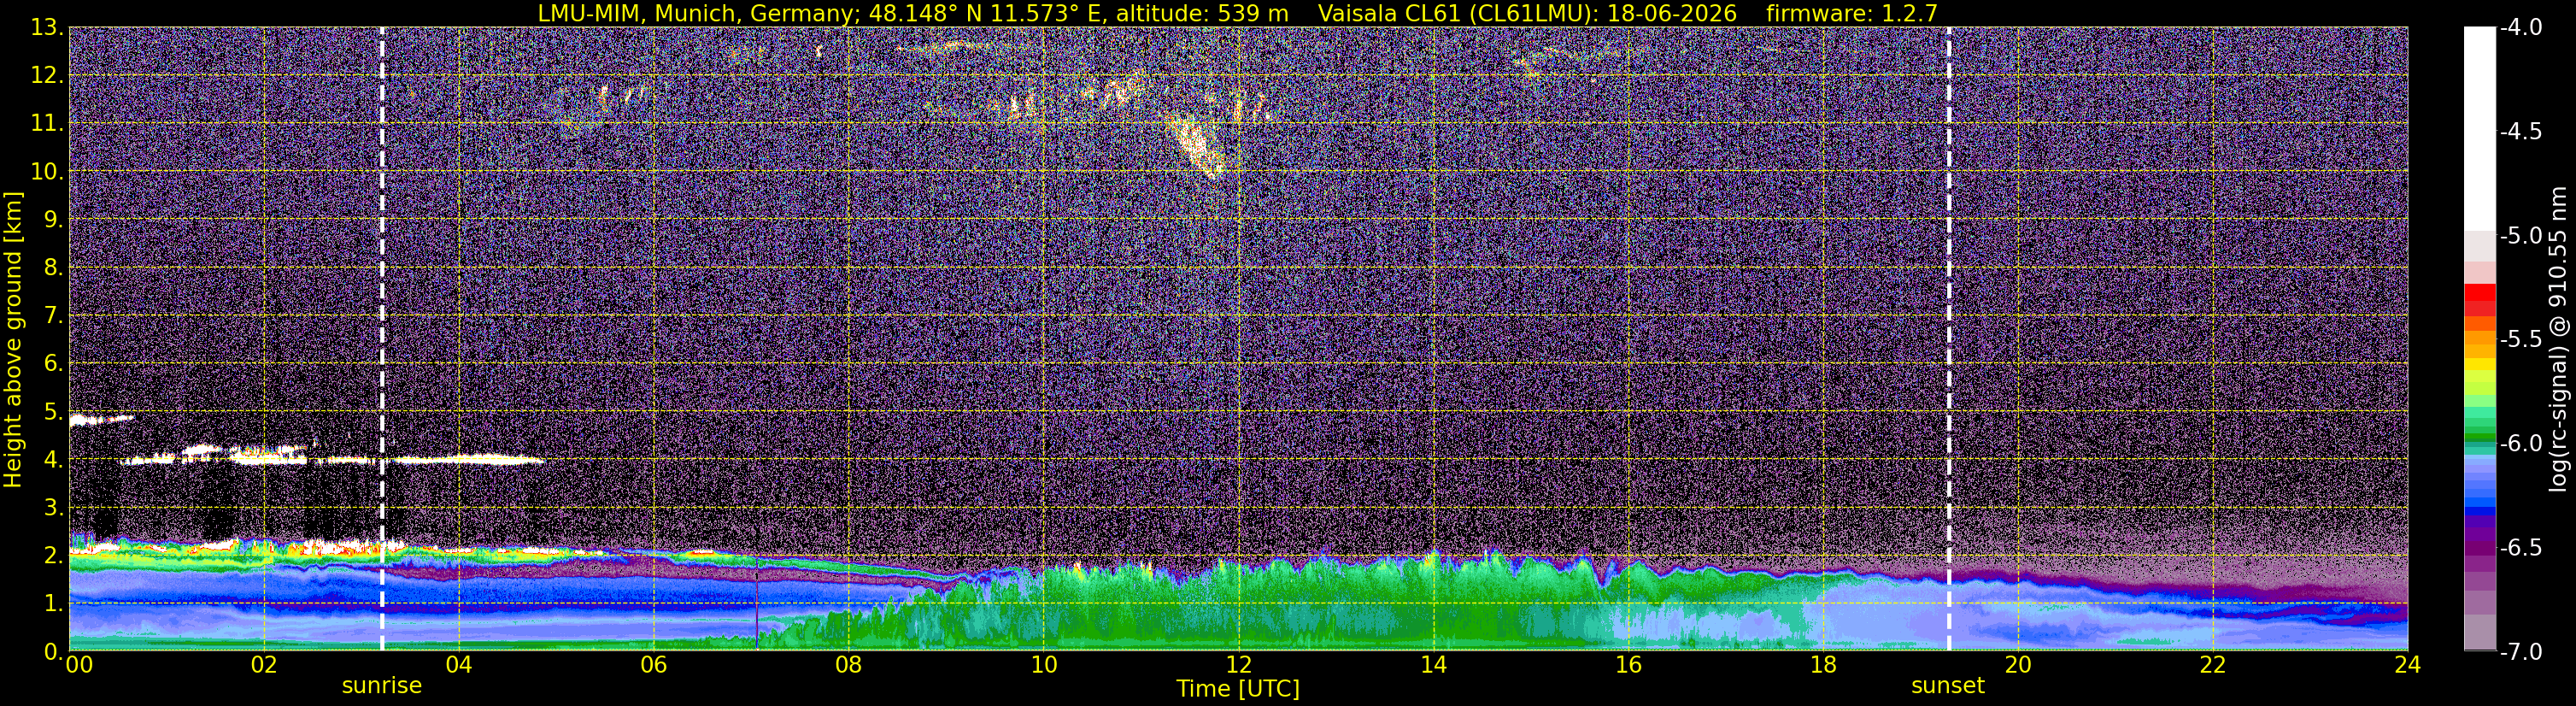2576x706 pixels.
Task: Click the '00' tick on the time axis
Action: click(79, 666)
